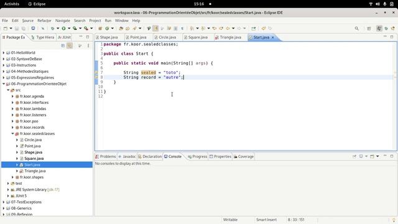The image size is (398, 224).
Task: Expand the 01-HelloWorld project
Action: coord(4,52)
